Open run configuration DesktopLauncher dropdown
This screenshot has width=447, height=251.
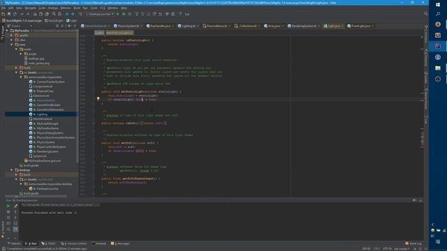click(x=100, y=14)
